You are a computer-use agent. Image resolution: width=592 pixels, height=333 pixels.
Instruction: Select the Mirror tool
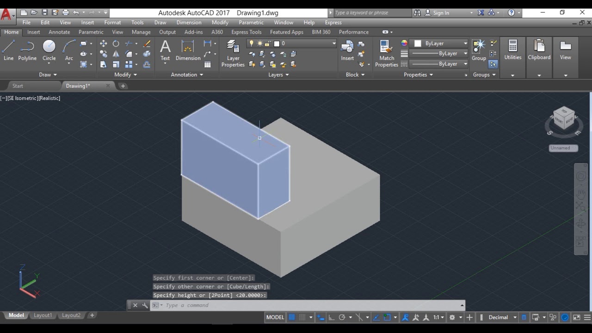pos(116,54)
